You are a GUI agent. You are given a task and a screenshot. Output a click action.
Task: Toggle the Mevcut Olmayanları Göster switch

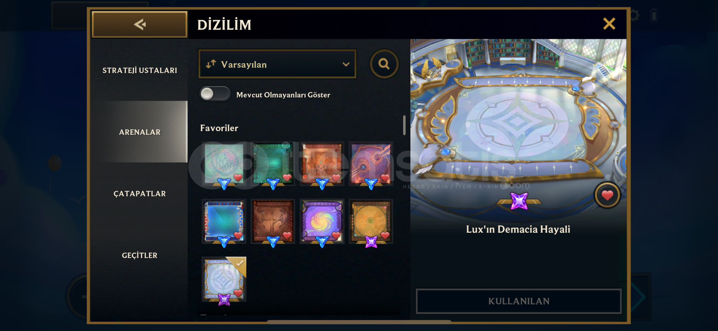coord(215,94)
